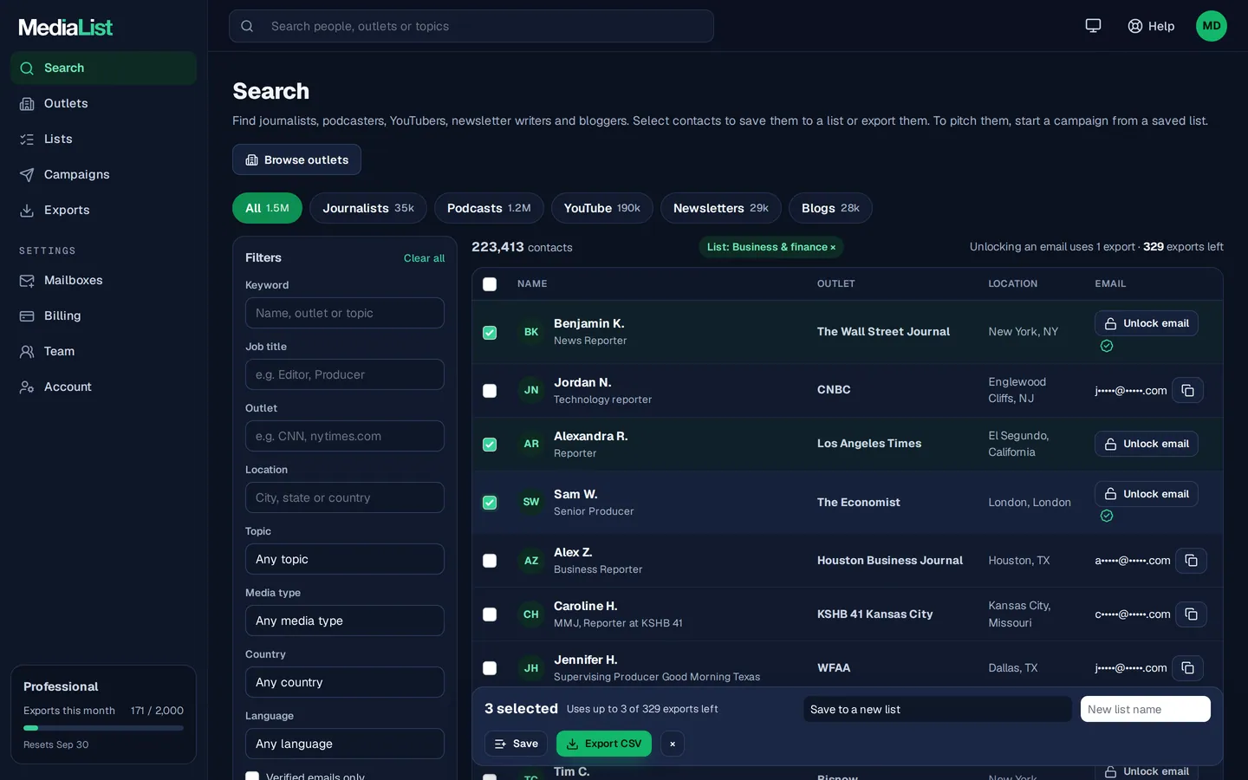Open the Any media type dropdown
Screen dimensions: 1248x780
pos(345,621)
